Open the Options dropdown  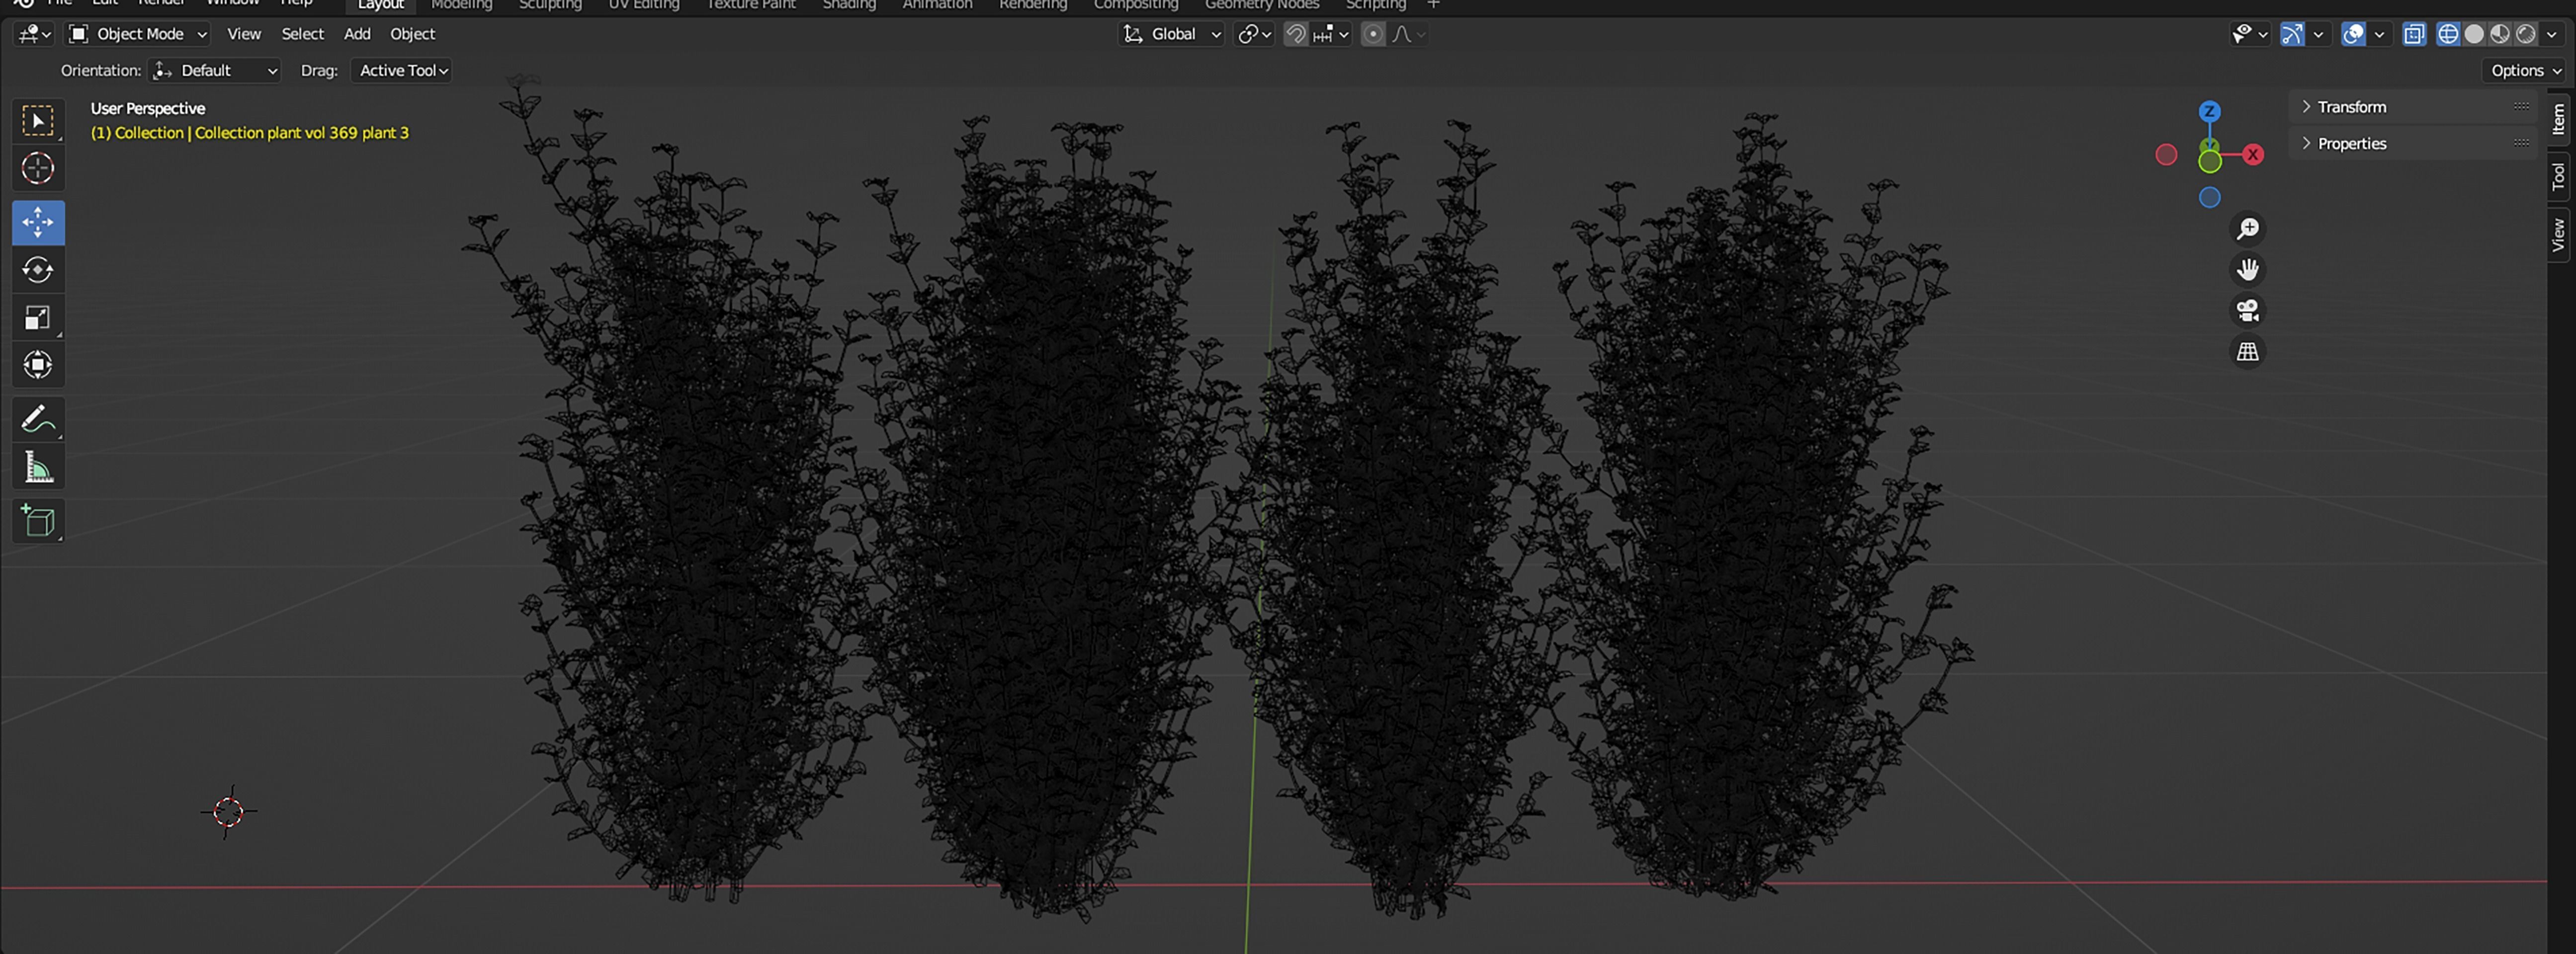pos(2524,70)
